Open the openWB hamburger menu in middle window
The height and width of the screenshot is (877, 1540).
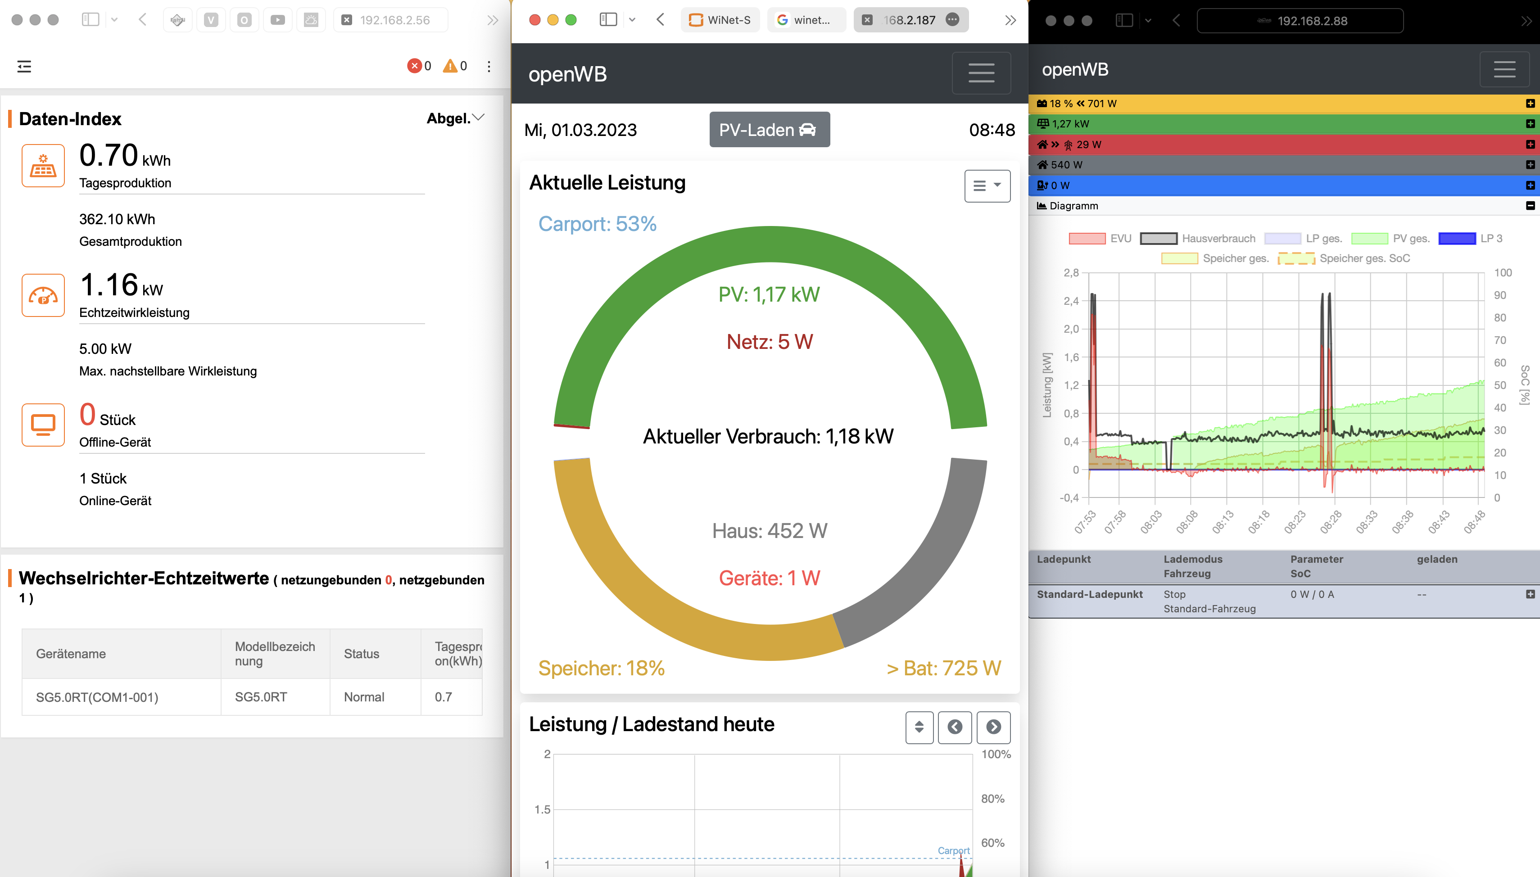click(x=981, y=73)
